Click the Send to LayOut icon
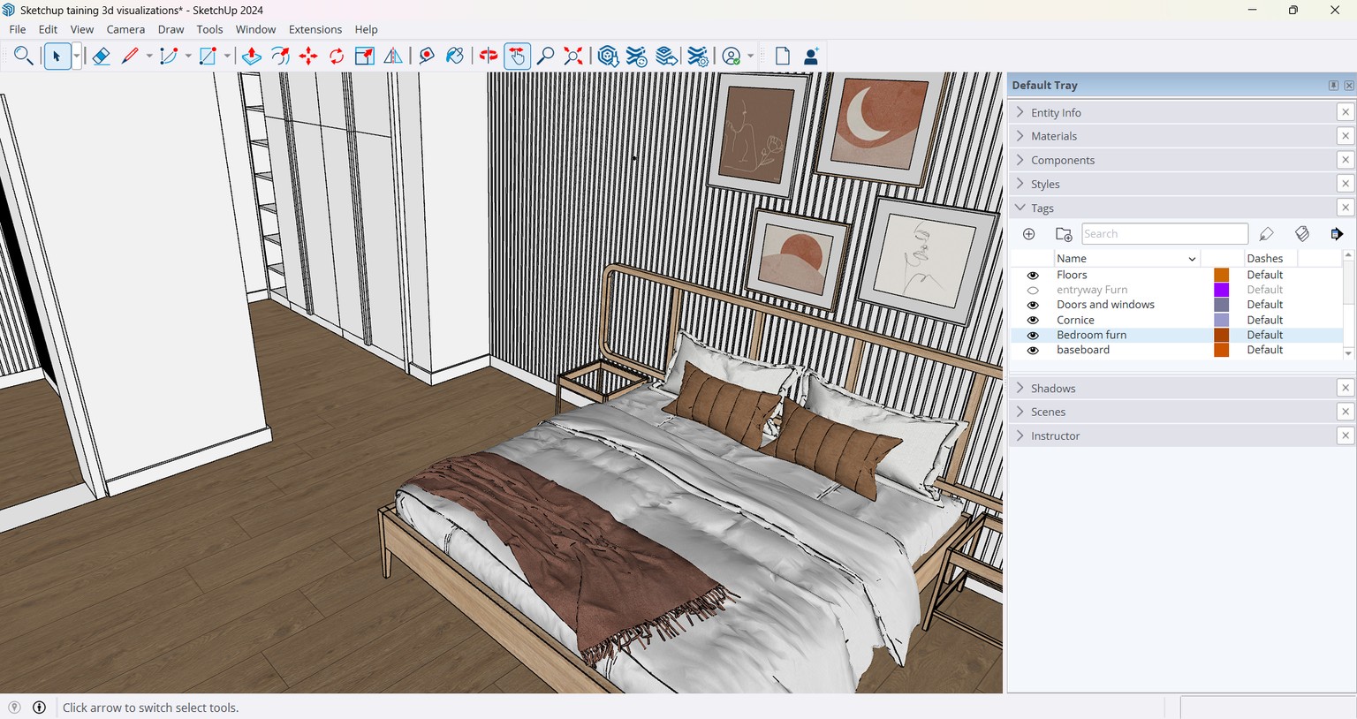This screenshot has height=719, width=1357. [667, 57]
